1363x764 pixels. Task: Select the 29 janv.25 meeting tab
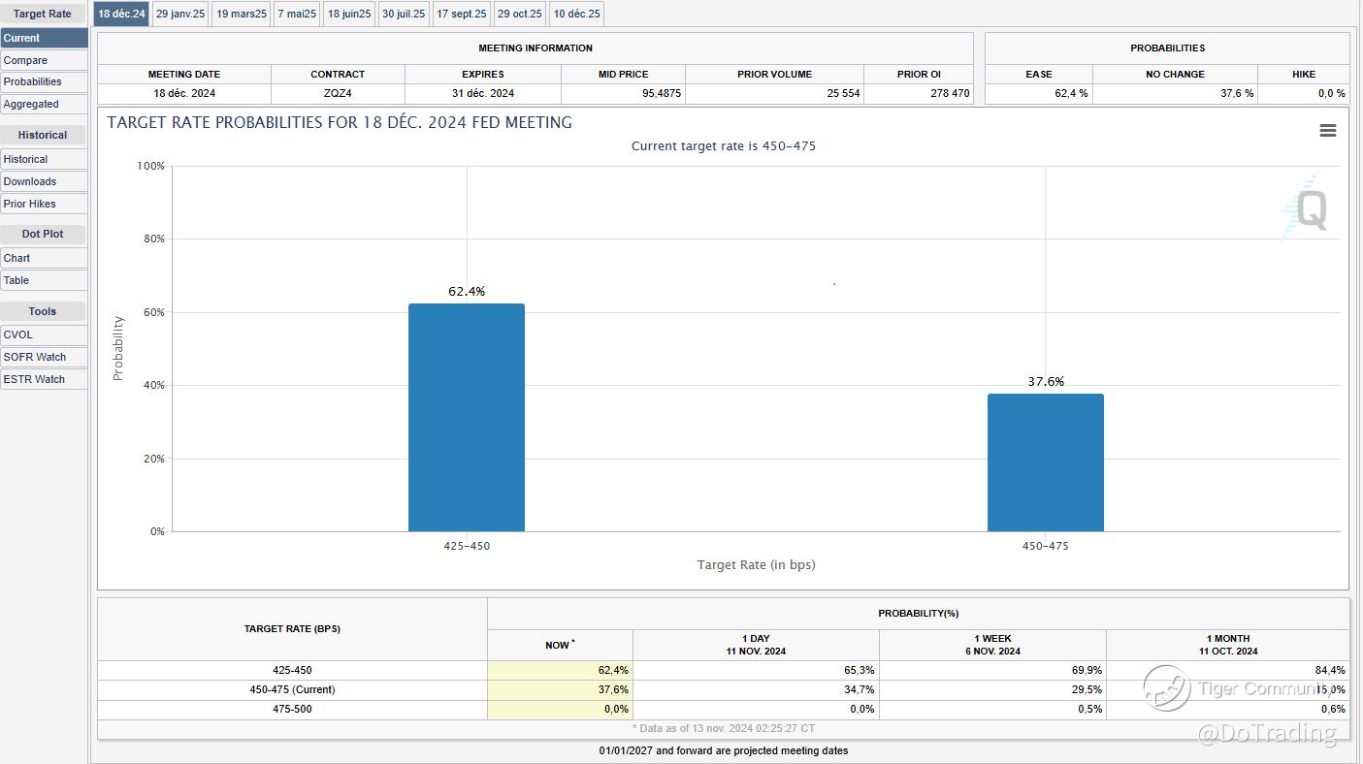[180, 14]
